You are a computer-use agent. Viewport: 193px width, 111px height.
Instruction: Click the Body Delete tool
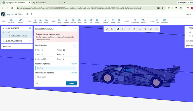pyautogui.click(x=59, y=21)
